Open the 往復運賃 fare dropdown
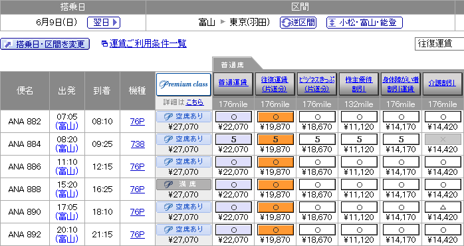 [x=439, y=44]
